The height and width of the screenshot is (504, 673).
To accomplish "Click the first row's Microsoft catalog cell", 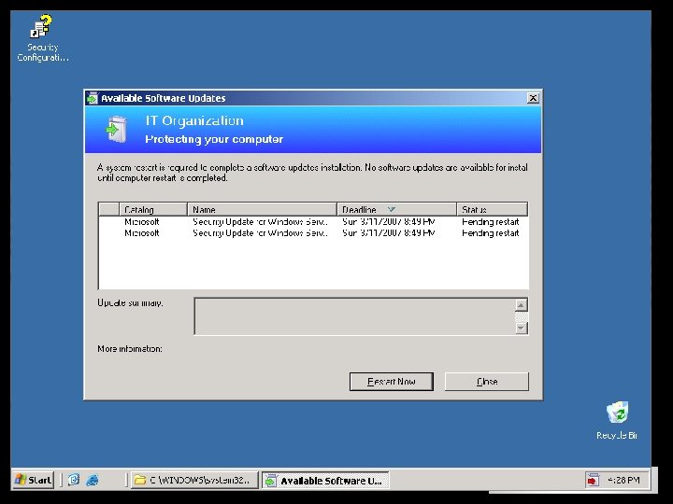I will (x=142, y=221).
